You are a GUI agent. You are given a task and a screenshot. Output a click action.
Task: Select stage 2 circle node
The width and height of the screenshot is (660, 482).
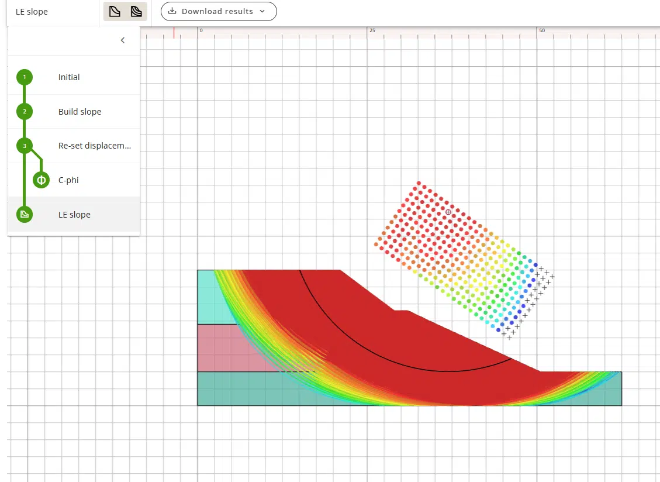pos(25,112)
